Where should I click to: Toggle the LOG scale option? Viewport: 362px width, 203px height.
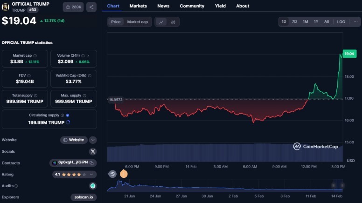[x=341, y=22]
